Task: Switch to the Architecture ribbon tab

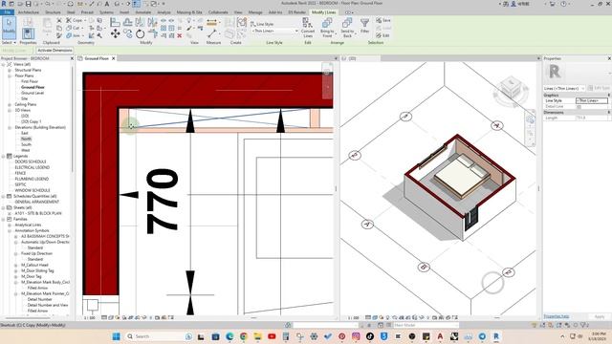Action: coord(29,12)
